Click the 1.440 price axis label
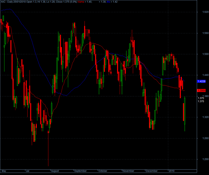Image resolution: width=209 pixels, height=175 pixels. point(205,75)
